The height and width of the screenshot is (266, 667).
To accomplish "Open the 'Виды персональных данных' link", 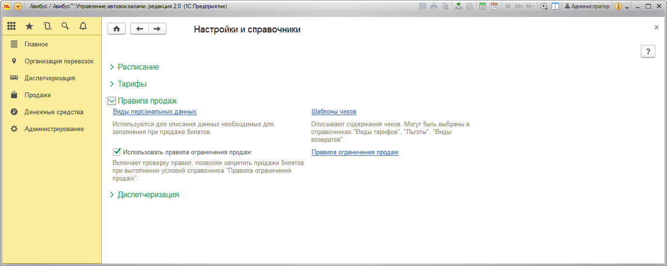I will coord(155,112).
